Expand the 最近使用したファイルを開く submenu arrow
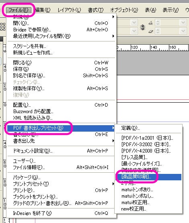 tap(113, 36)
